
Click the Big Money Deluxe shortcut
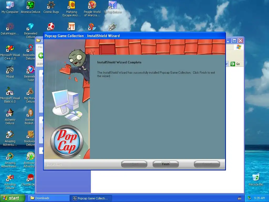point(30,95)
